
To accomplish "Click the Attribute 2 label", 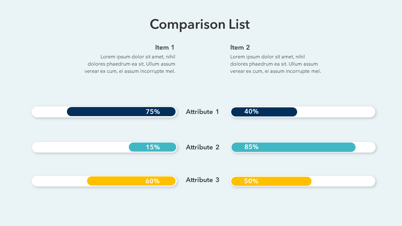I will 203,147.
